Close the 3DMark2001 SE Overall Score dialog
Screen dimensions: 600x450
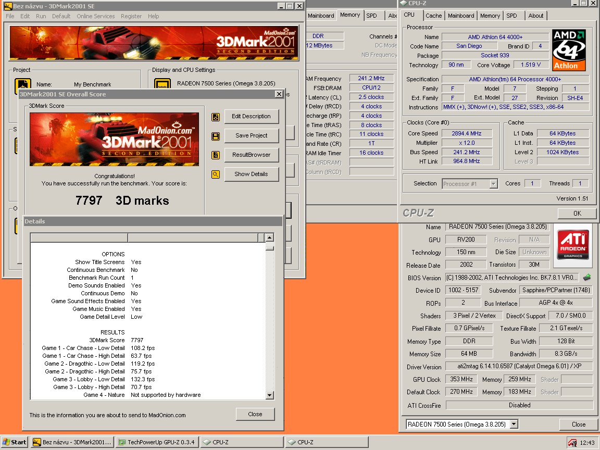[x=279, y=94]
